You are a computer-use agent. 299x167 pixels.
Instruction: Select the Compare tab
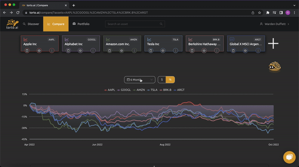[x=56, y=24]
